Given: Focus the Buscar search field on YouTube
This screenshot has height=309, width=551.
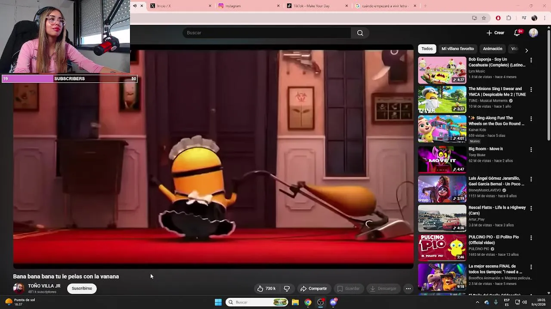Looking at the screenshot, I should pyautogui.click(x=267, y=33).
